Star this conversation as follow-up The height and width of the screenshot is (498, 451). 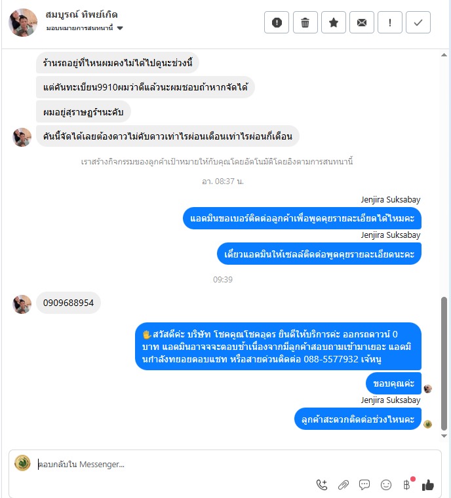coord(334,22)
